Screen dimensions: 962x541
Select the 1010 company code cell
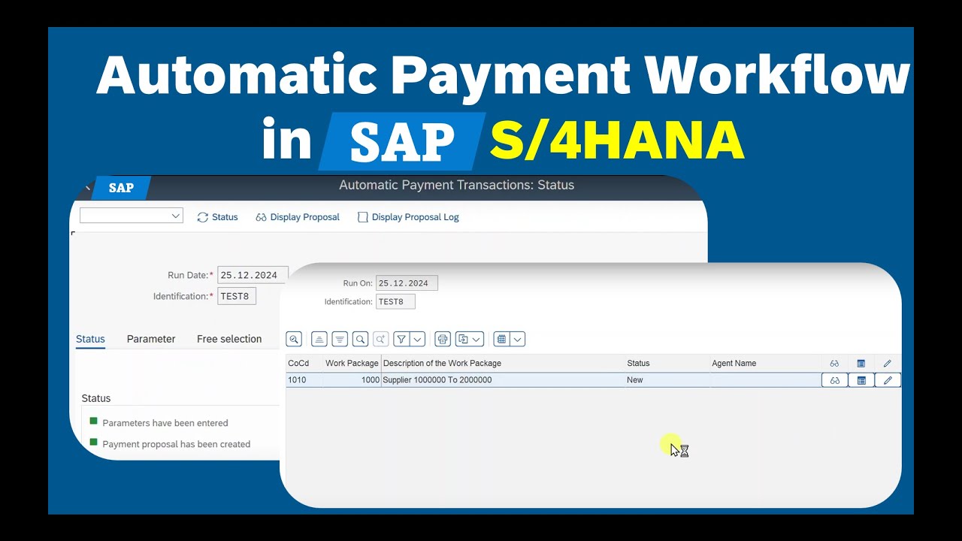point(304,380)
